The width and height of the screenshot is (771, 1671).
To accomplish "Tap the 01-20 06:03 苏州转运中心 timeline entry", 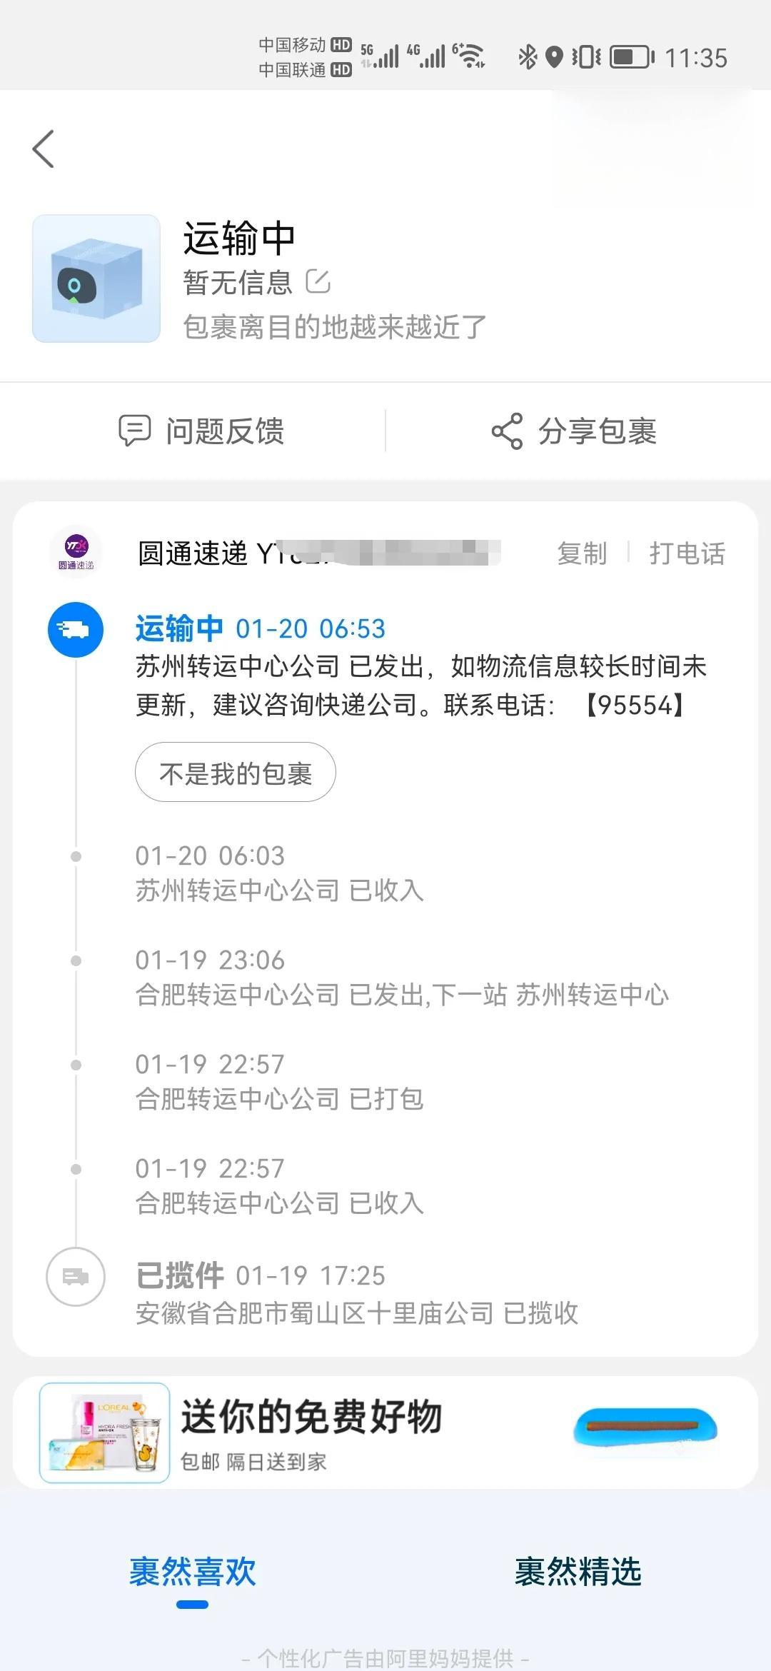I will click(x=280, y=873).
